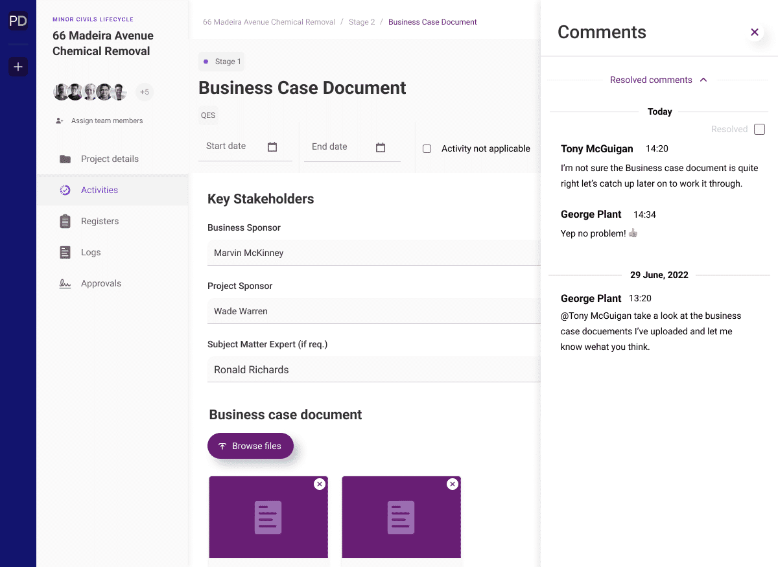Tick the Resolved checkbox in Comments
The image size is (778, 567).
coord(759,129)
